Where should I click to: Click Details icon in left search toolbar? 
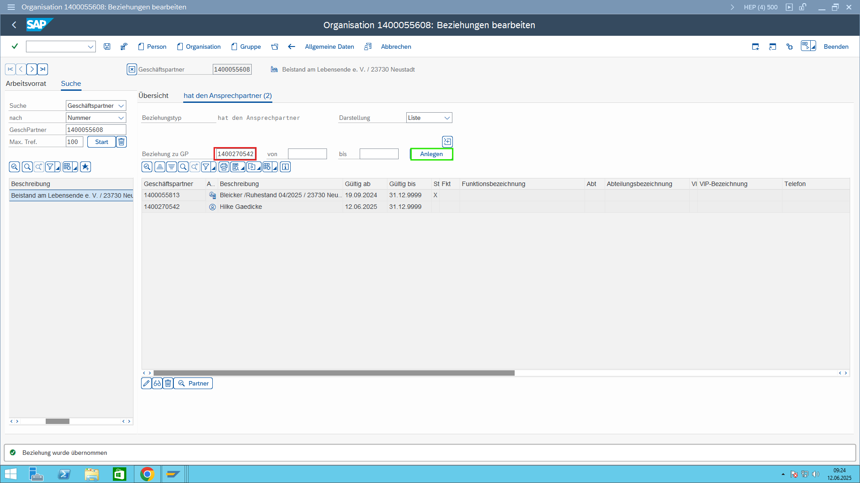(14, 167)
